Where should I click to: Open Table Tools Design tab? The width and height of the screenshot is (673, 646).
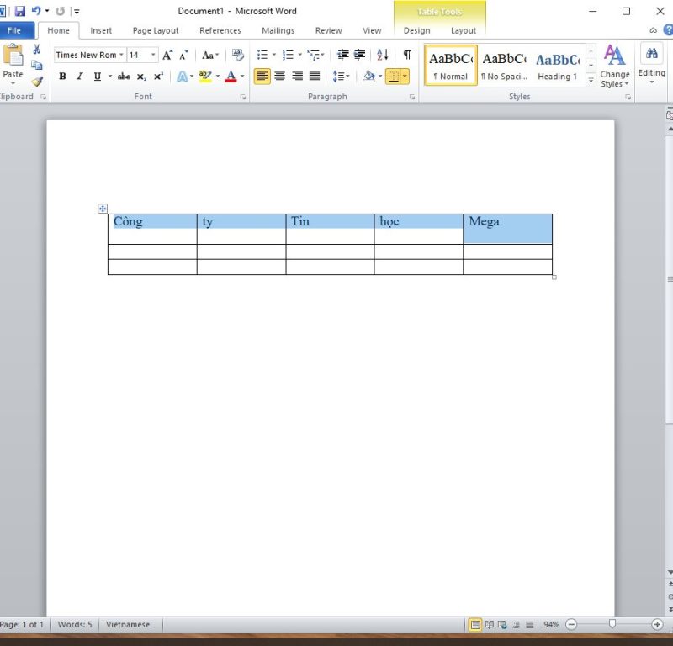click(416, 30)
